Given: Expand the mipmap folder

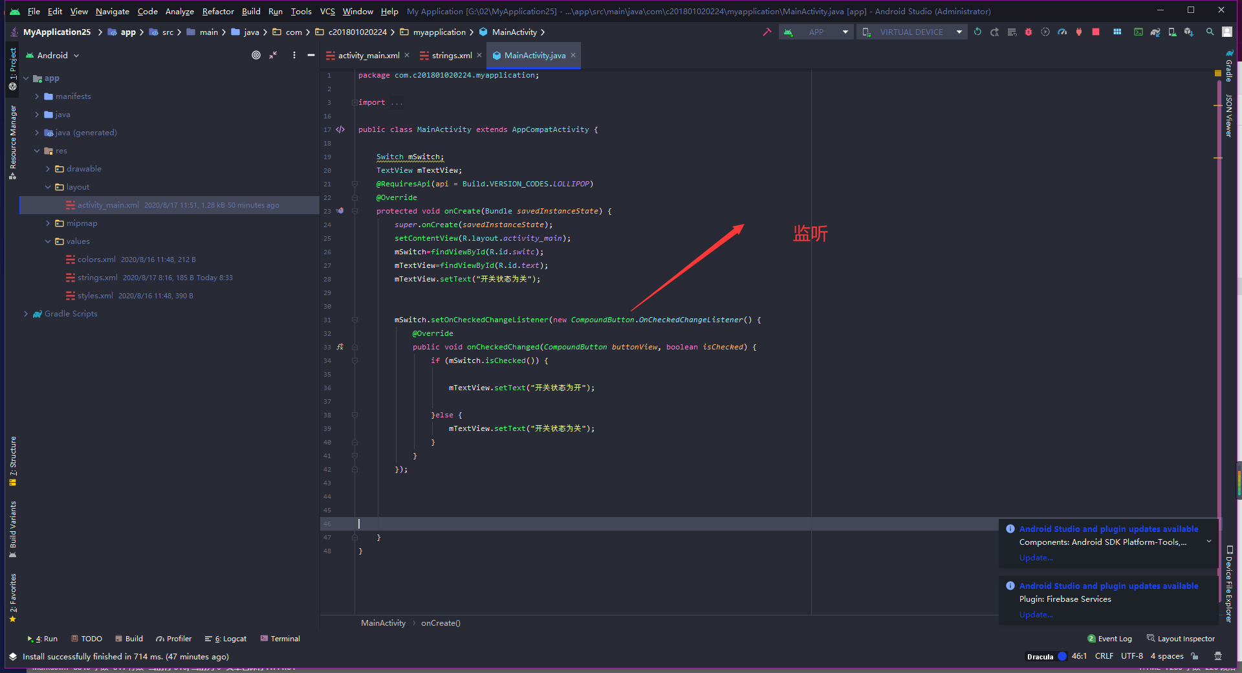Looking at the screenshot, I should coord(48,223).
